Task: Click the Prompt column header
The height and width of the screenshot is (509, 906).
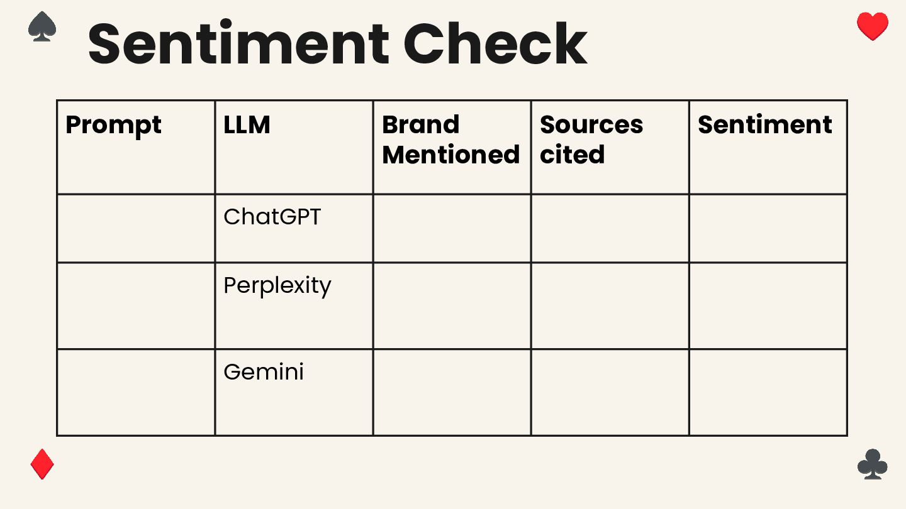Action: [x=136, y=147]
